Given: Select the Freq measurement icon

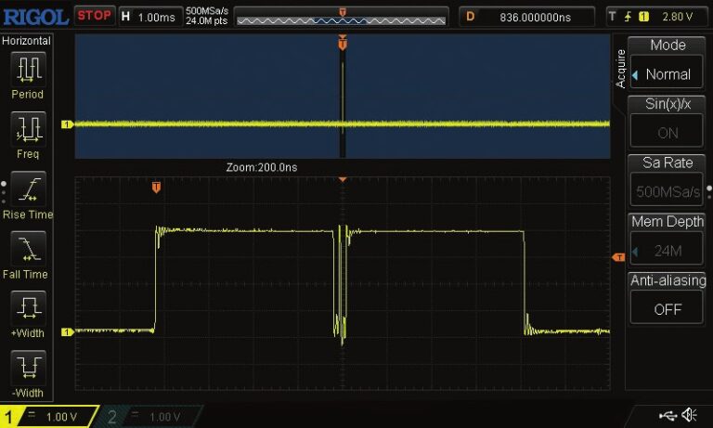Looking at the screenshot, I should click(x=27, y=128).
